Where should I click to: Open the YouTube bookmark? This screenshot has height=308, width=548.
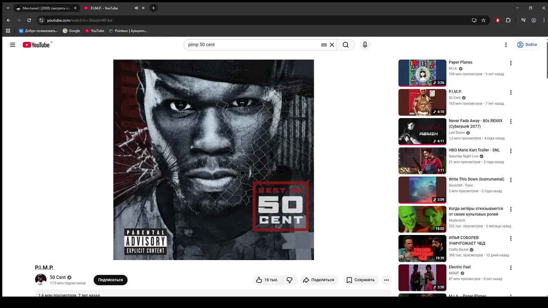95,31
